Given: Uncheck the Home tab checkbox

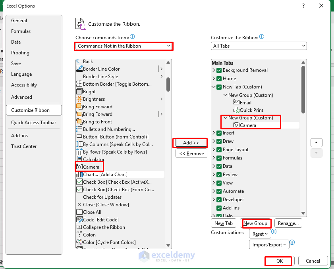Looking at the screenshot, I should point(219,79).
